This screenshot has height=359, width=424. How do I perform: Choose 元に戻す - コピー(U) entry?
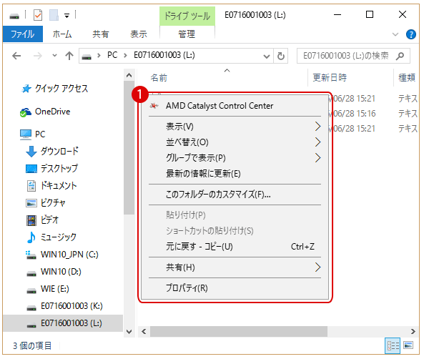tap(235, 247)
